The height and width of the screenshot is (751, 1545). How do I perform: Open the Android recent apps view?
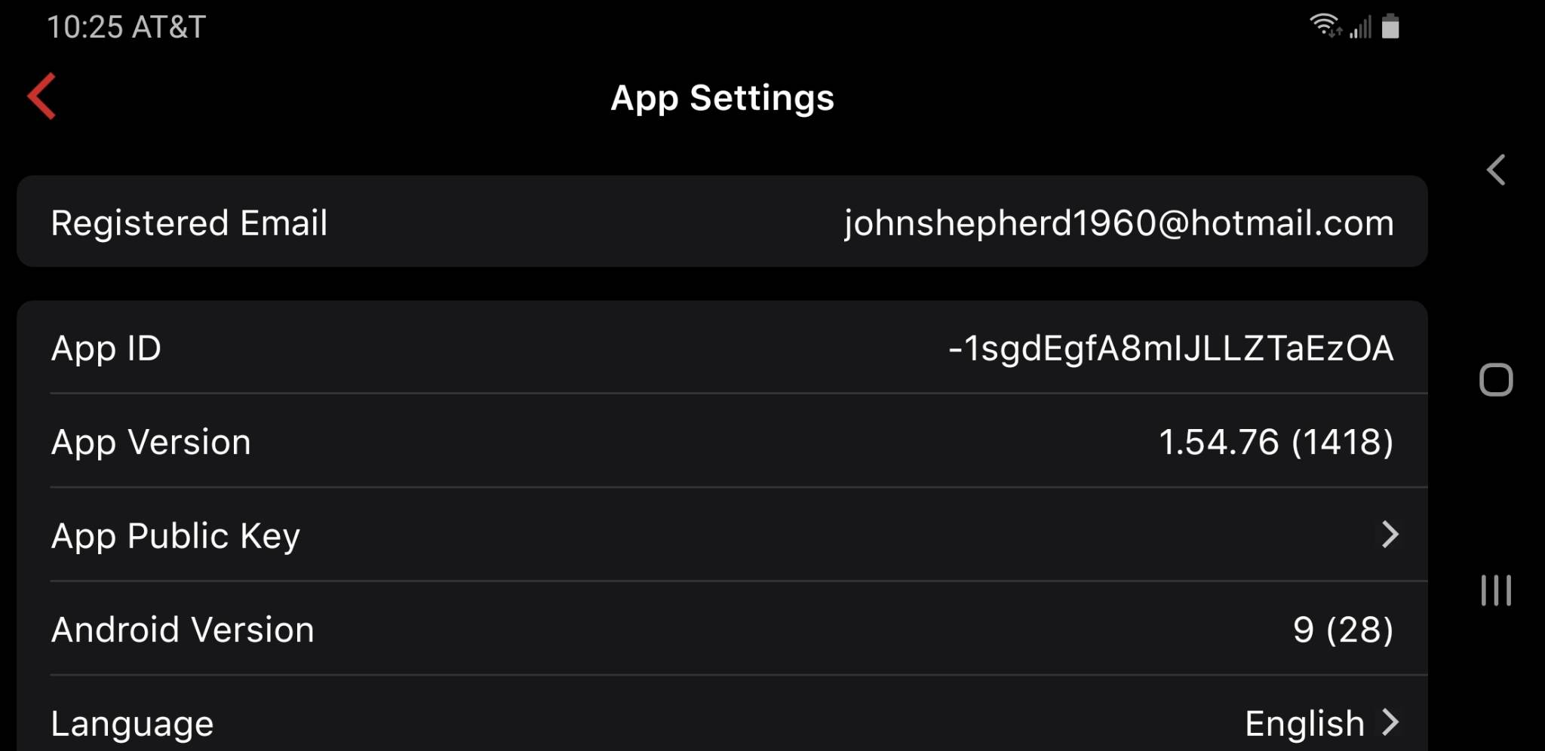pyautogui.click(x=1496, y=590)
